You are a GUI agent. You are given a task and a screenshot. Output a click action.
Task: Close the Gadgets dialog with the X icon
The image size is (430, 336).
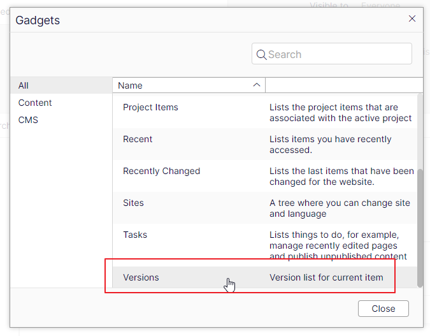412,19
